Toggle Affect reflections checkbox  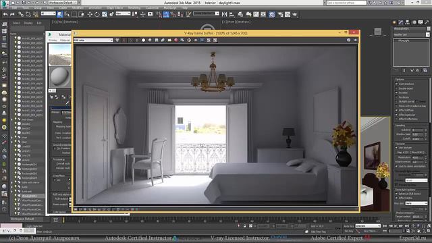click(x=397, y=119)
